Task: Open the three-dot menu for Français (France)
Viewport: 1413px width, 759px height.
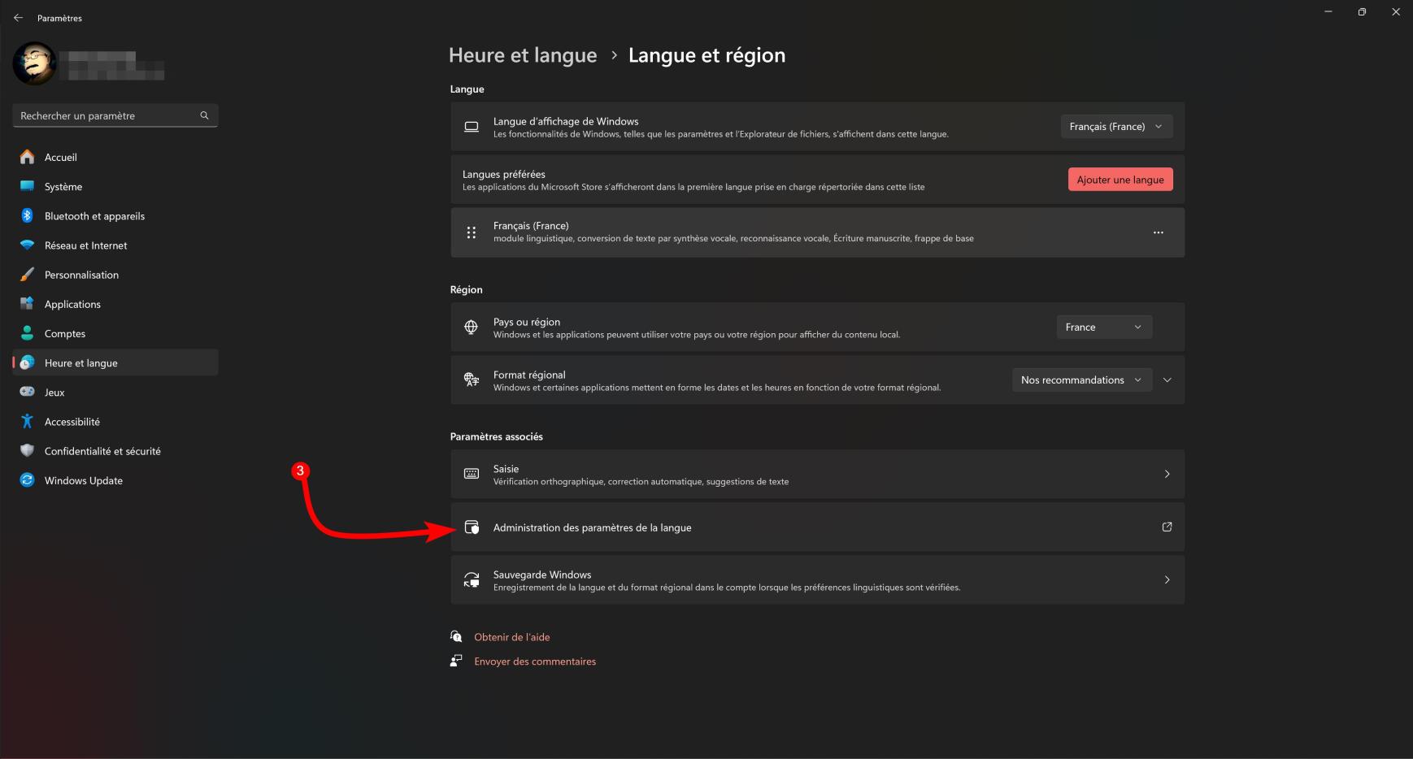Action: [1158, 232]
